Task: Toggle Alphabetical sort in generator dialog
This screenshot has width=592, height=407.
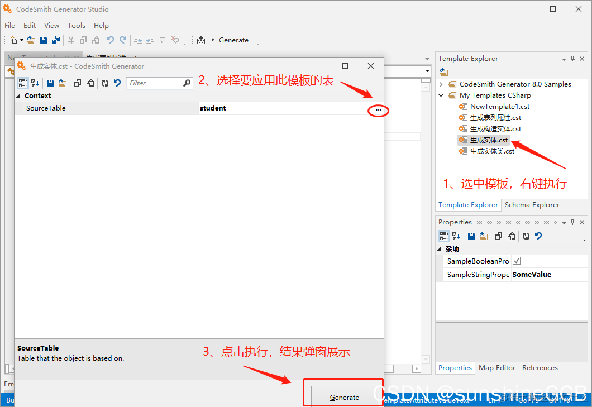Action: 35,83
